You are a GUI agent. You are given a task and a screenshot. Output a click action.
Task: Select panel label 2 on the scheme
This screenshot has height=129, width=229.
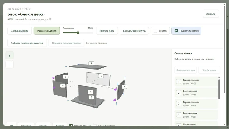(x=65, y=77)
